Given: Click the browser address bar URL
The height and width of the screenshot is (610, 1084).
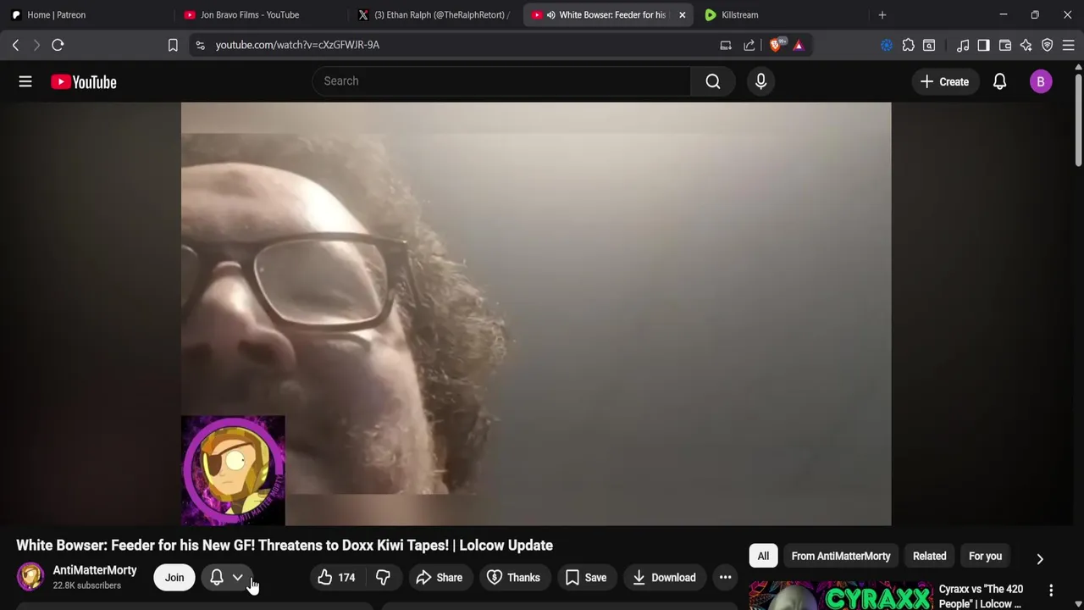Looking at the screenshot, I should [x=297, y=45].
